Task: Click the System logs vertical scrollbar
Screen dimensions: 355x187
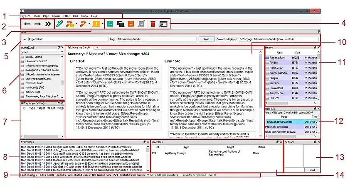Action: click(148, 158)
